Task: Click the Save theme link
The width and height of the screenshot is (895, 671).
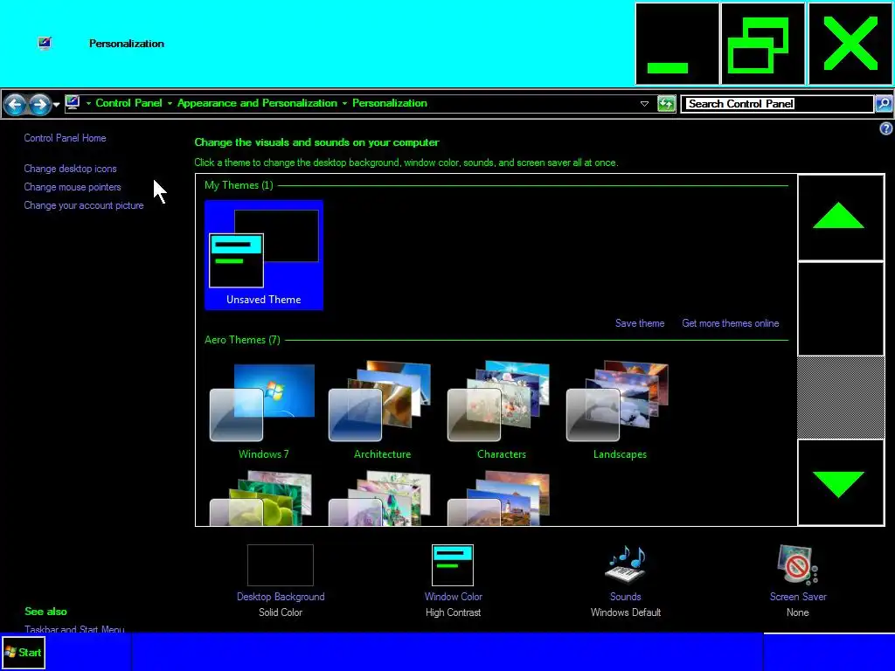Action: pos(640,323)
